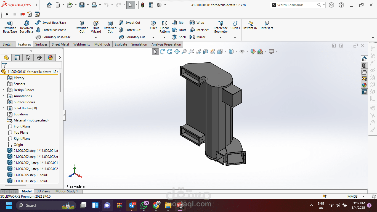Click the MMGS unit system button
Screen dimensions: 377x212
(x=352, y=197)
